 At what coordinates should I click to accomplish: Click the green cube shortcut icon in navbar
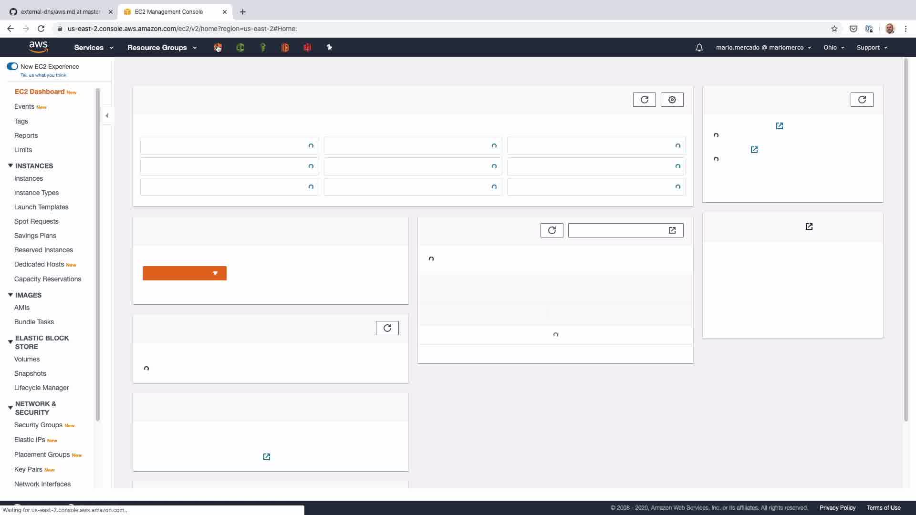tap(240, 47)
